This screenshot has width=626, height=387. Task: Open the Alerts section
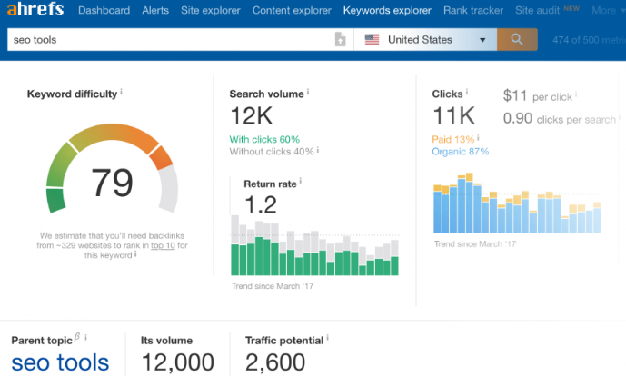click(155, 10)
